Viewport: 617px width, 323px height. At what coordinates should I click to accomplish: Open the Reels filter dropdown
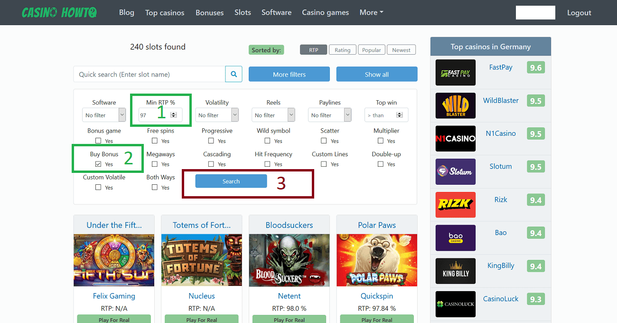click(273, 115)
